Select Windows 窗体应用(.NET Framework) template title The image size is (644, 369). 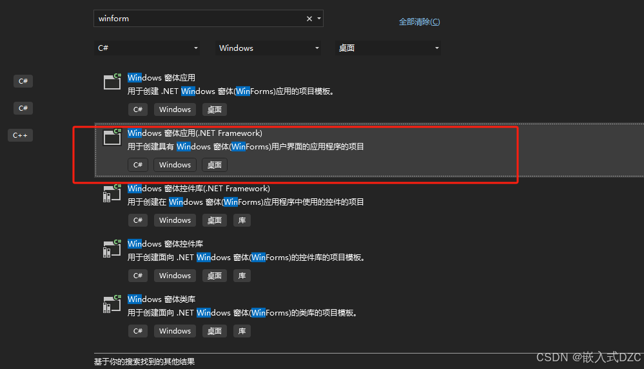[195, 133]
